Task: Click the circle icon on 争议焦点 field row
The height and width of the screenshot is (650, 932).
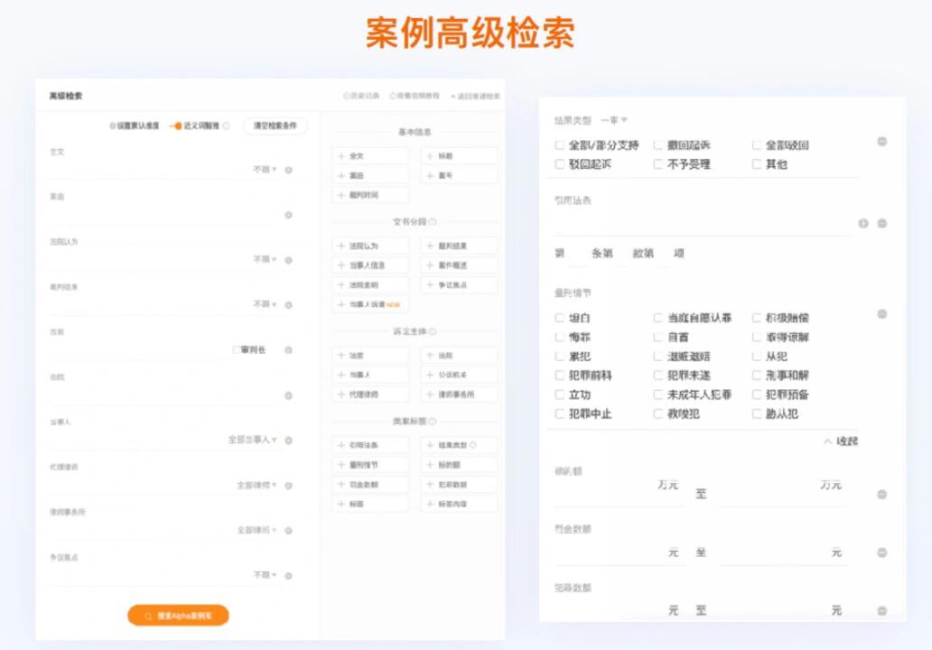Action: (x=288, y=575)
